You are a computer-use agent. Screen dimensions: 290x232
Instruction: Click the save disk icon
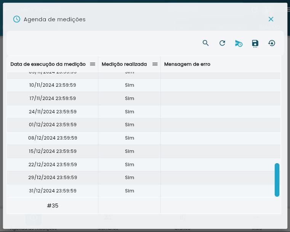tap(255, 44)
